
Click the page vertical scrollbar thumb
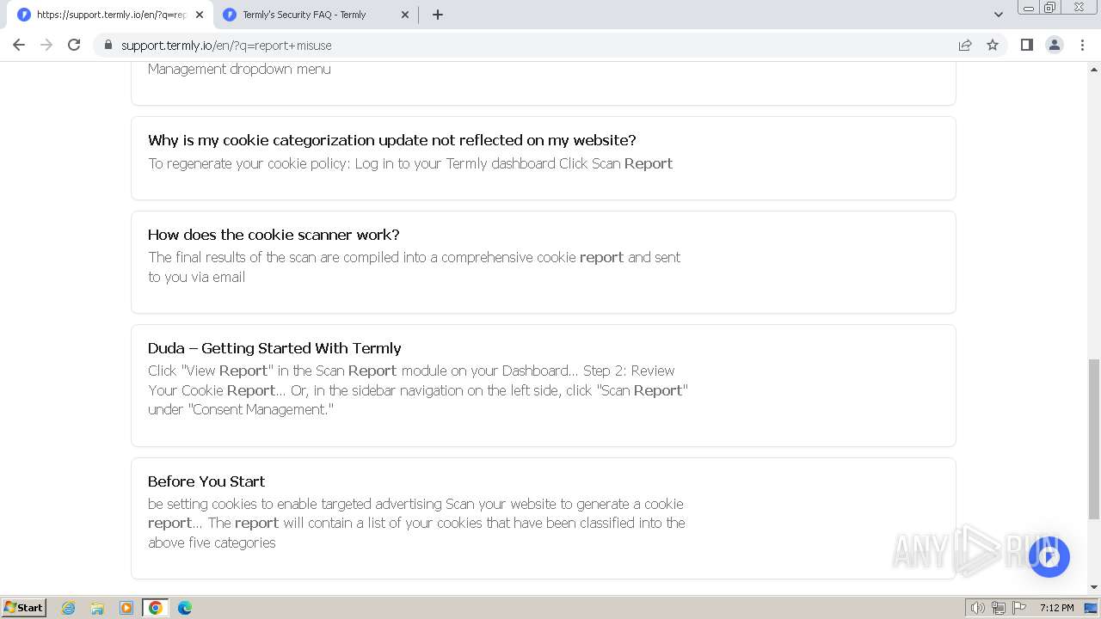coord(1094,438)
